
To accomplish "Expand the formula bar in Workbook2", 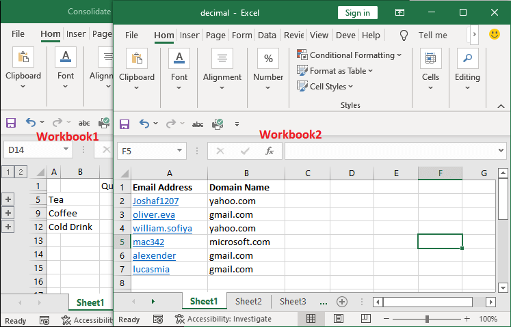I will click(501, 150).
